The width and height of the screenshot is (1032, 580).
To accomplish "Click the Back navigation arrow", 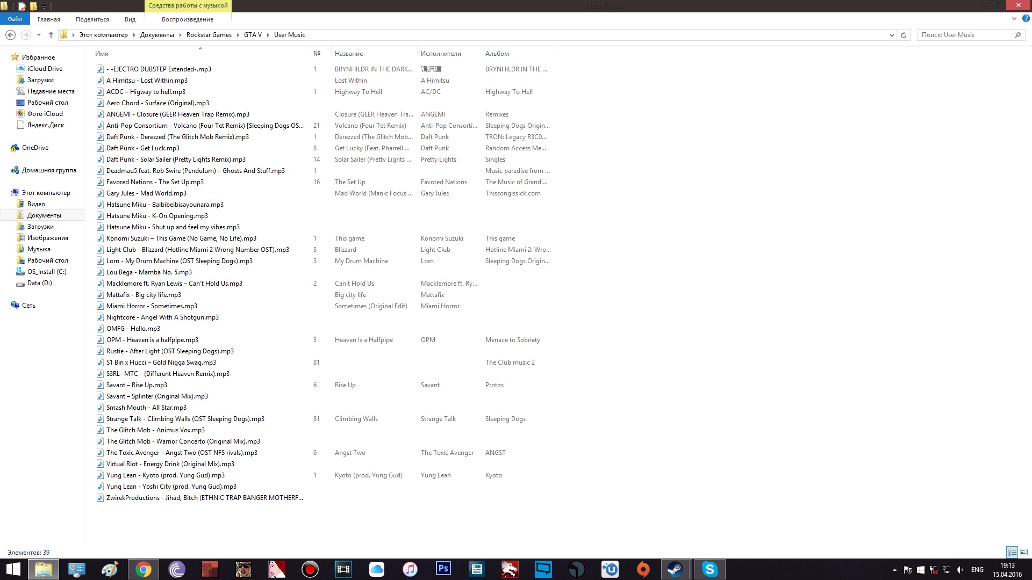I will pos(10,35).
